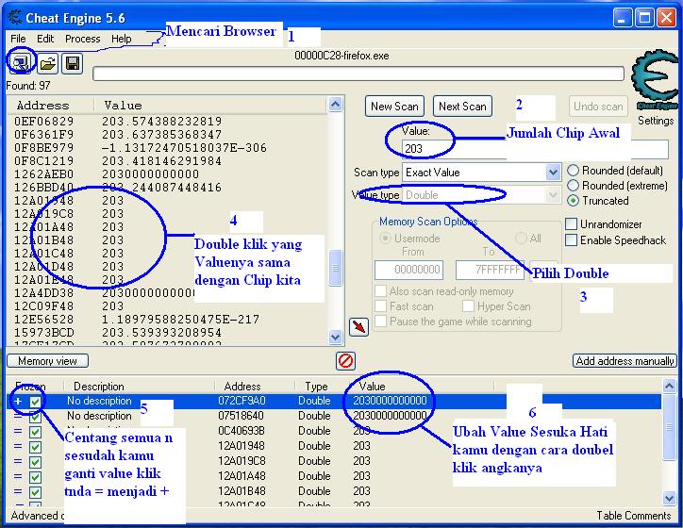
Task: Click the Description column header
Action: [x=99, y=387]
